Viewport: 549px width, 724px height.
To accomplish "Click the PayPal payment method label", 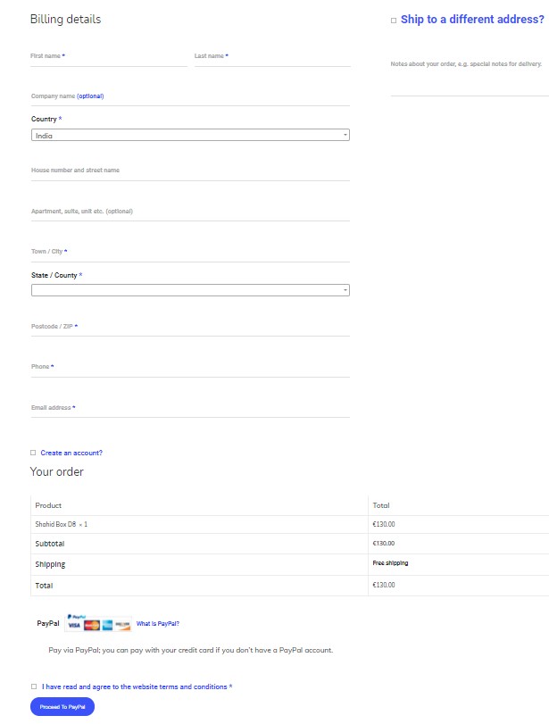I will [x=48, y=623].
